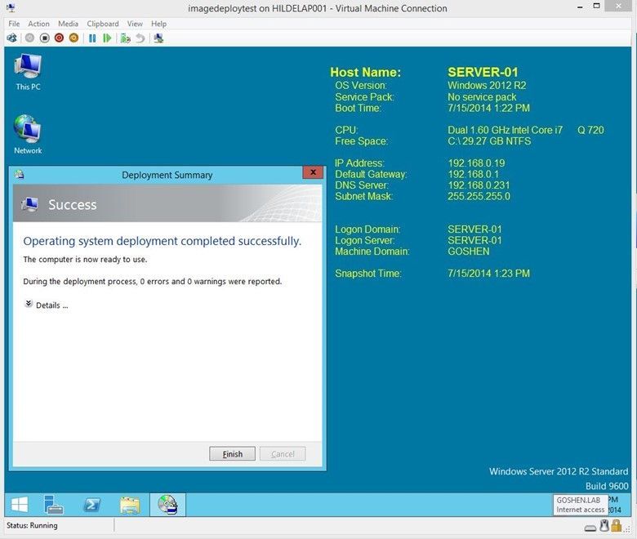Click the subnet mask 255.255.255.0 value

(x=479, y=196)
